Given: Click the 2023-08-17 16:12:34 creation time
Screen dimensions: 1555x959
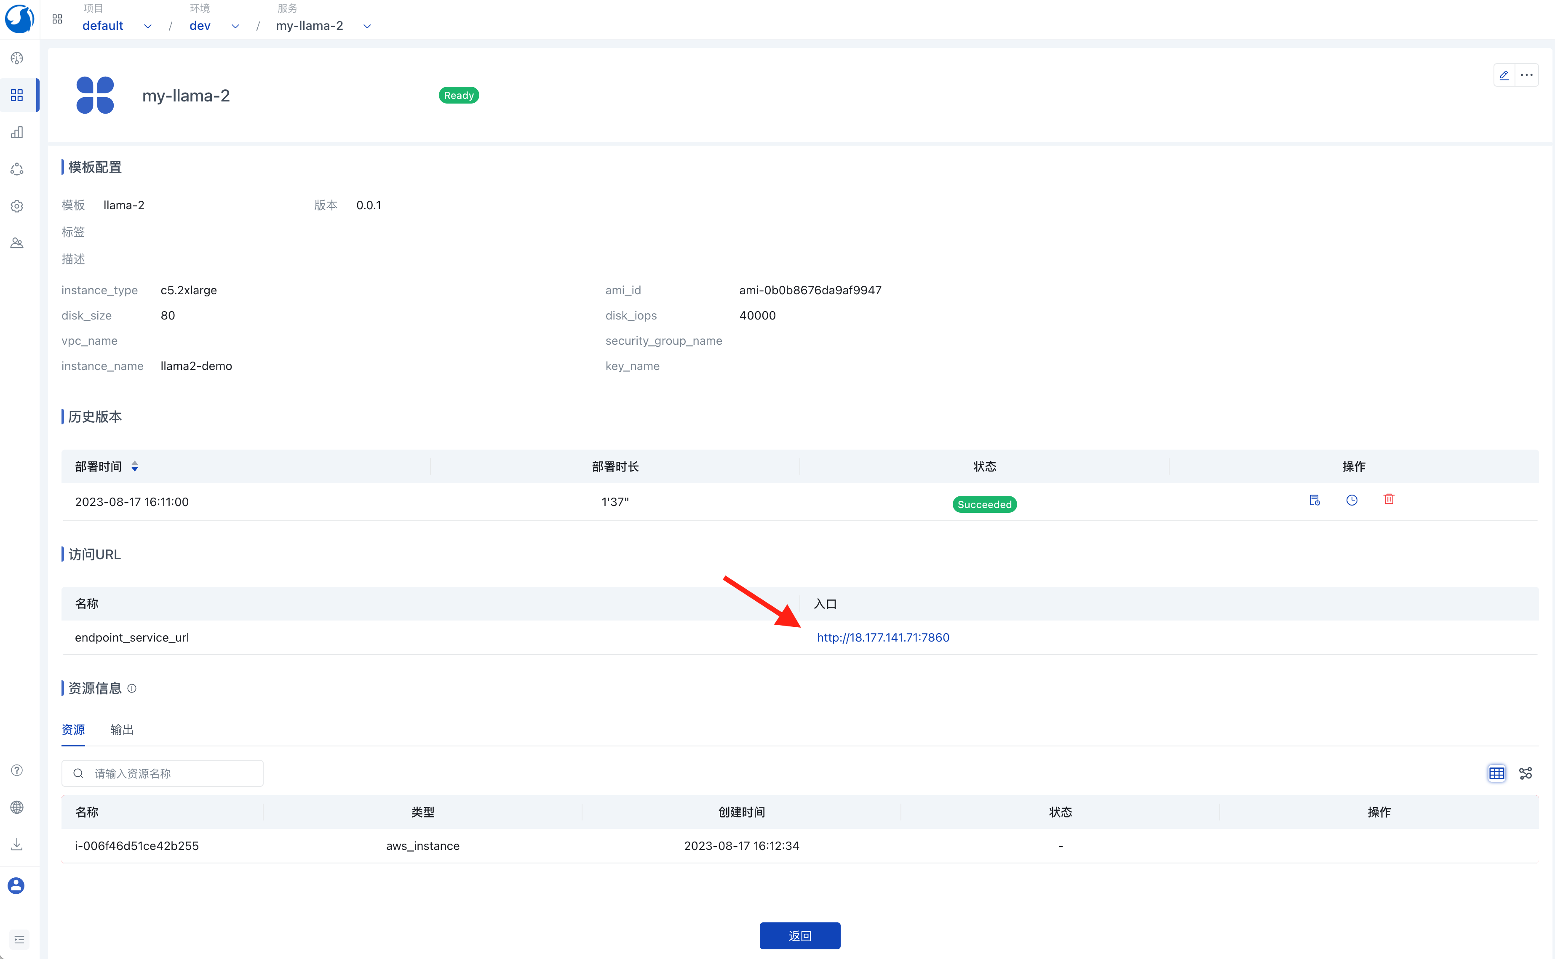Looking at the screenshot, I should pos(741,845).
